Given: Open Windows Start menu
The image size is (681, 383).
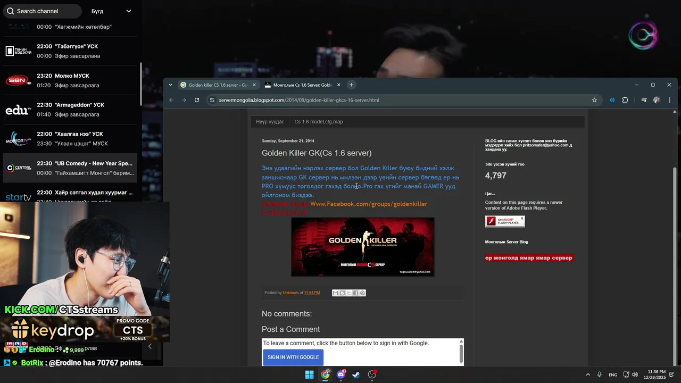Looking at the screenshot, I should point(309,374).
